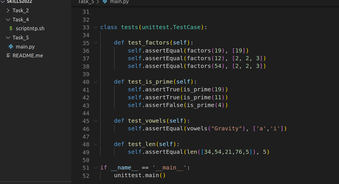Fold test_vowels method at line 45
Image resolution: width=339 pixels, height=184 pixels.
pos(96,121)
